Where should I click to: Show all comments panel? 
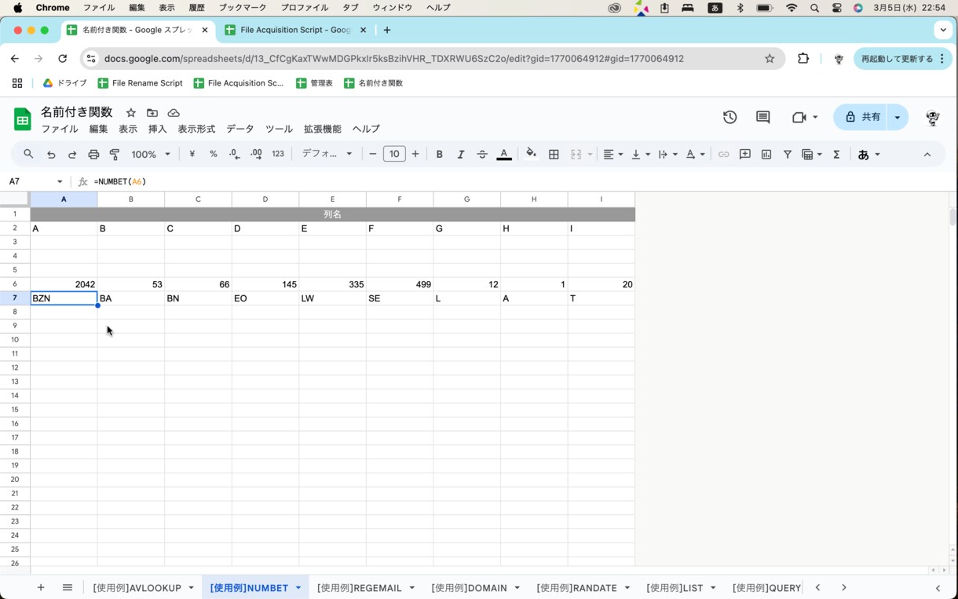point(762,117)
